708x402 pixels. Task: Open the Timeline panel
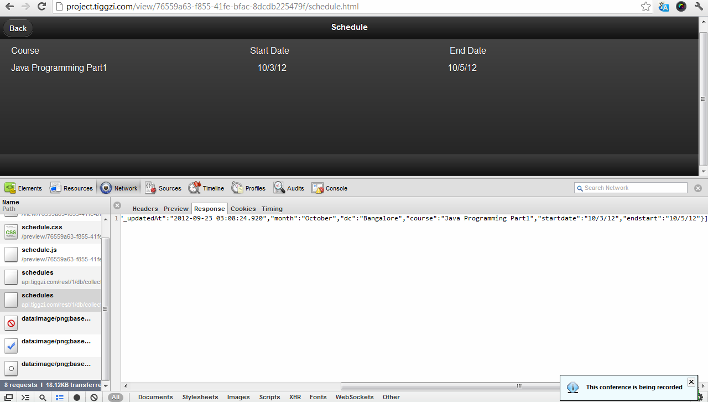point(206,188)
